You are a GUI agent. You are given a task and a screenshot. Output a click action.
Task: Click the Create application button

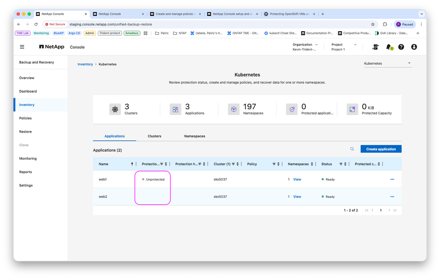(381, 149)
